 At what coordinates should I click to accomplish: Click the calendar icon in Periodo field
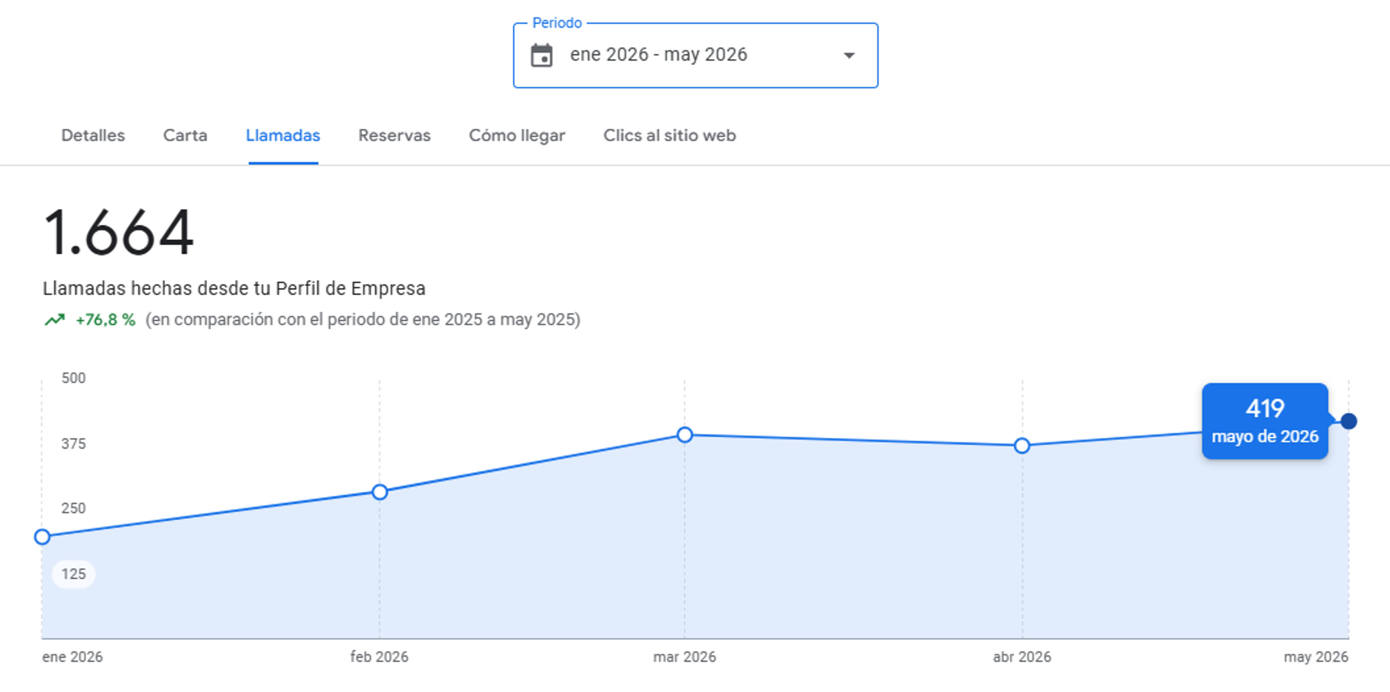pos(542,55)
